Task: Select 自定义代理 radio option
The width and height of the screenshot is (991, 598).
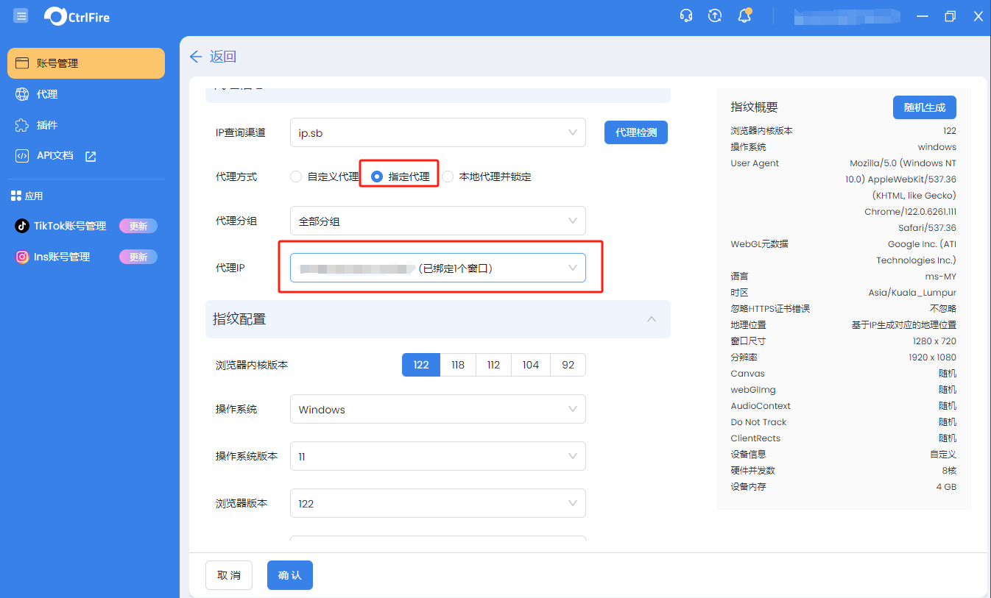Action: 296,177
